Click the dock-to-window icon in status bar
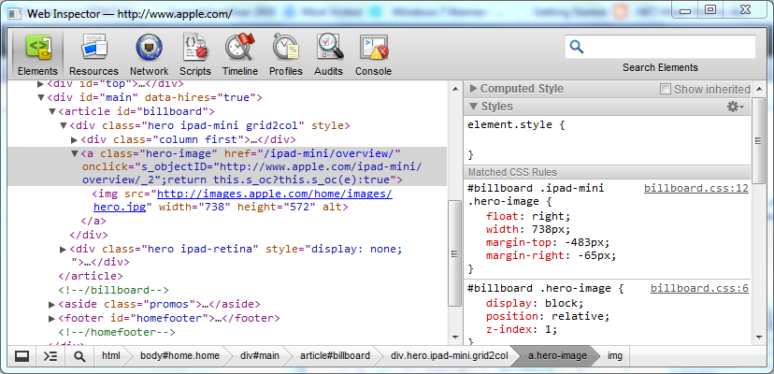774x374 pixels. pos(21,355)
